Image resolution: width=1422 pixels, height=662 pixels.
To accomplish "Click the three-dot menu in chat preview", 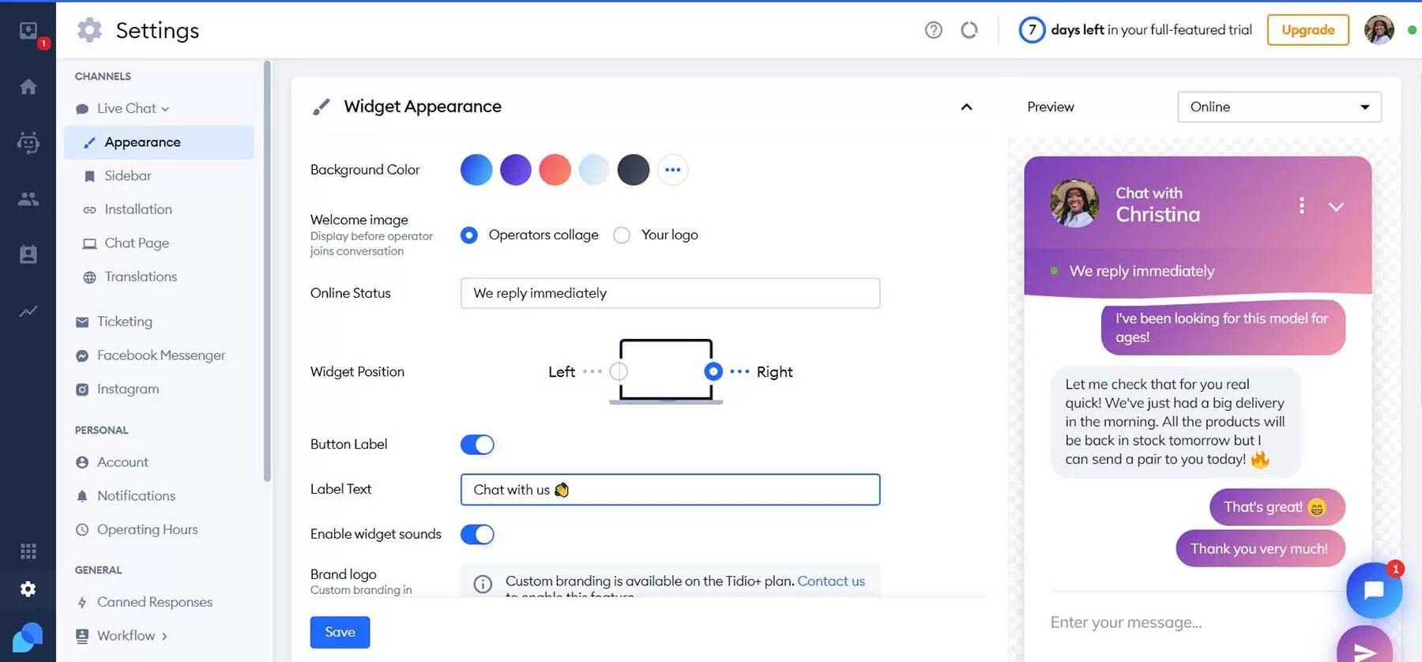I will pyautogui.click(x=1301, y=205).
